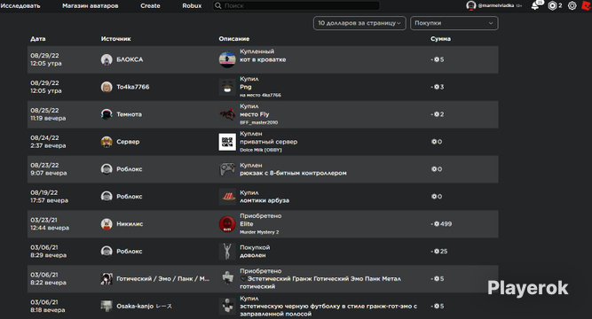
Task: Click To4ka7766 avatar icon
Action: (x=107, y=87)
